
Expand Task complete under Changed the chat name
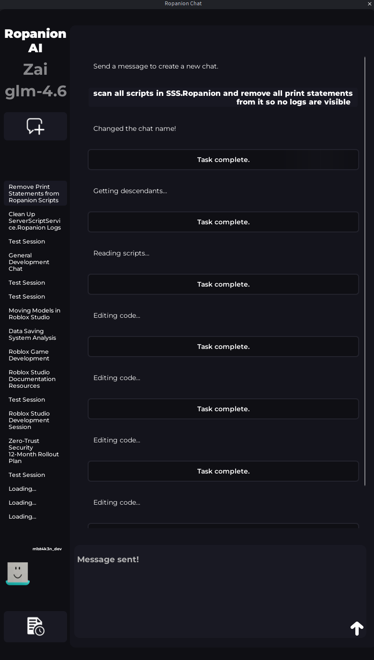223,160
